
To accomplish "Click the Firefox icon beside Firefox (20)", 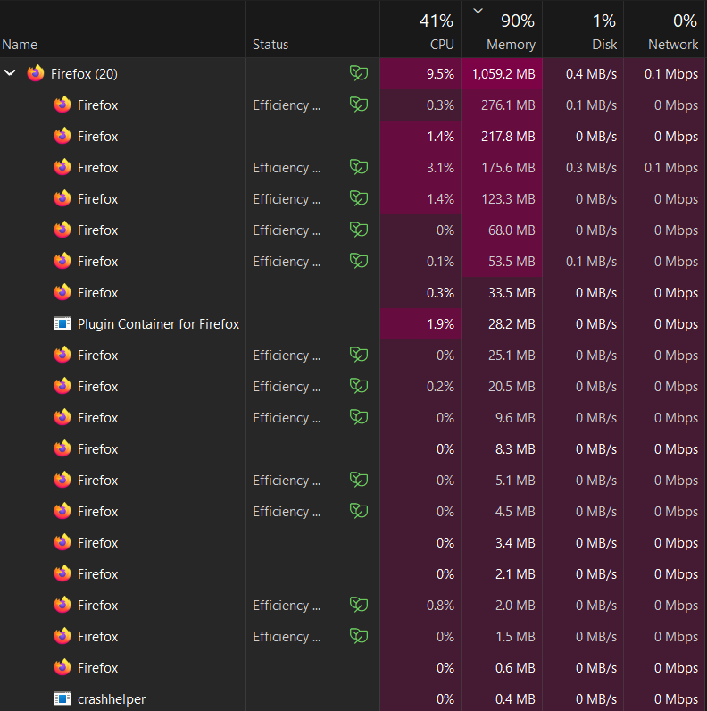I will (36, 73).
